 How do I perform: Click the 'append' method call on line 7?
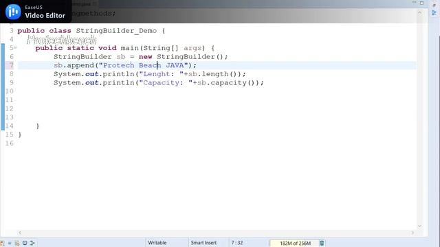[80, 66]
